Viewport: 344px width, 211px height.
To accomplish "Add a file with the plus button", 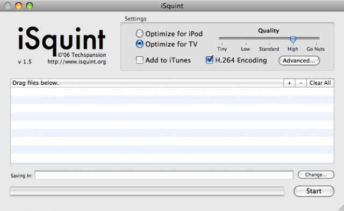I will click(x=289, y=83).
